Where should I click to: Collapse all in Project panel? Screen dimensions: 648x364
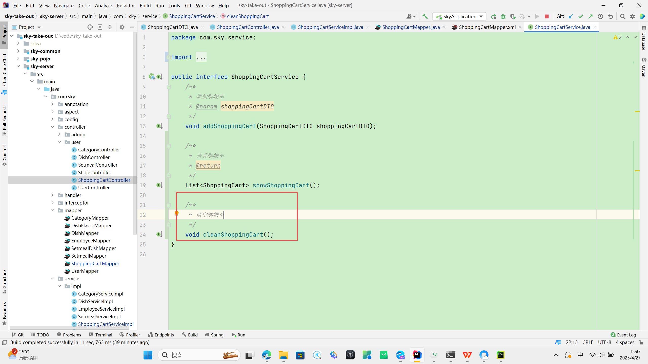point(110,27)
